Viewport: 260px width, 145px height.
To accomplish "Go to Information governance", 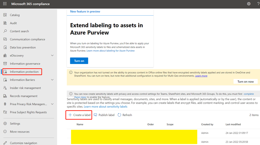I will (25, 64).
